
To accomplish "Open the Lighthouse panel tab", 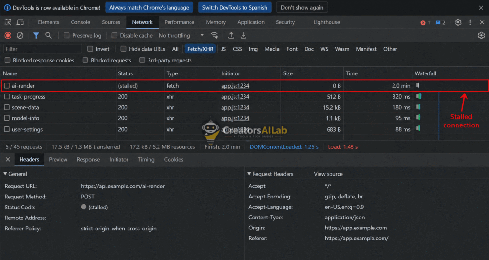I will (327, 22).
